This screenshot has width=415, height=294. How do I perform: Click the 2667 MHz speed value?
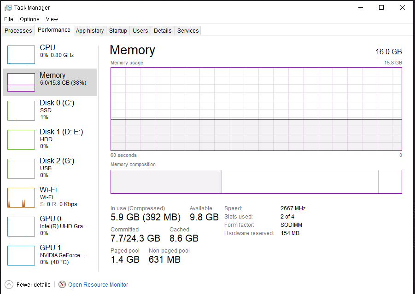click(x=293, y=208)
